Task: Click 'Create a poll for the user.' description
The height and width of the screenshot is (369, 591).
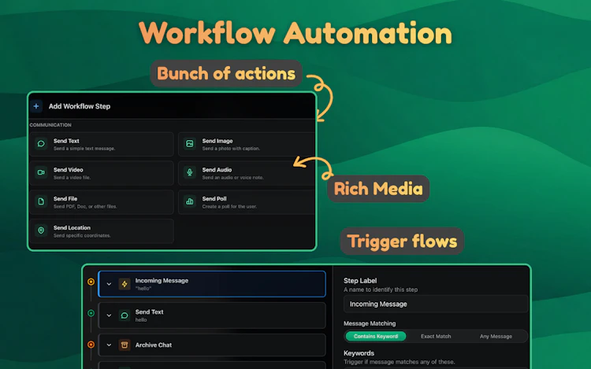Action: tap(229, 206)
